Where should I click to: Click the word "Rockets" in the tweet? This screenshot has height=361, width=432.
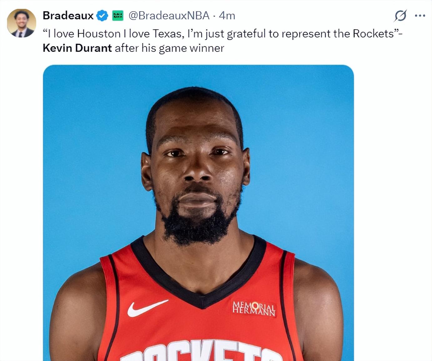tap(373, 34)
